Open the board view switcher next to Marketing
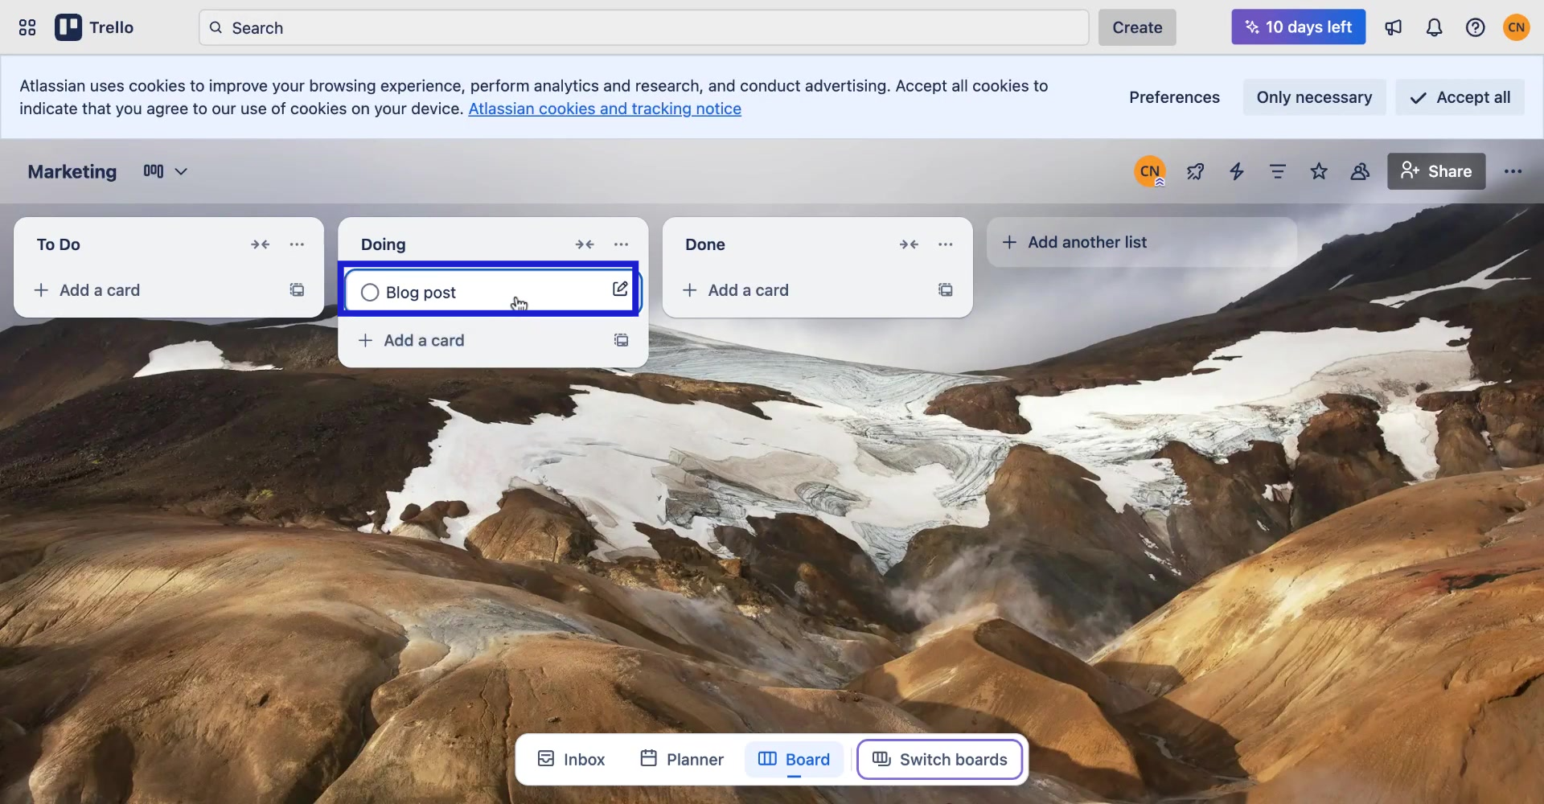Viewport: 1544px width, 804px height. pos(164,171)
